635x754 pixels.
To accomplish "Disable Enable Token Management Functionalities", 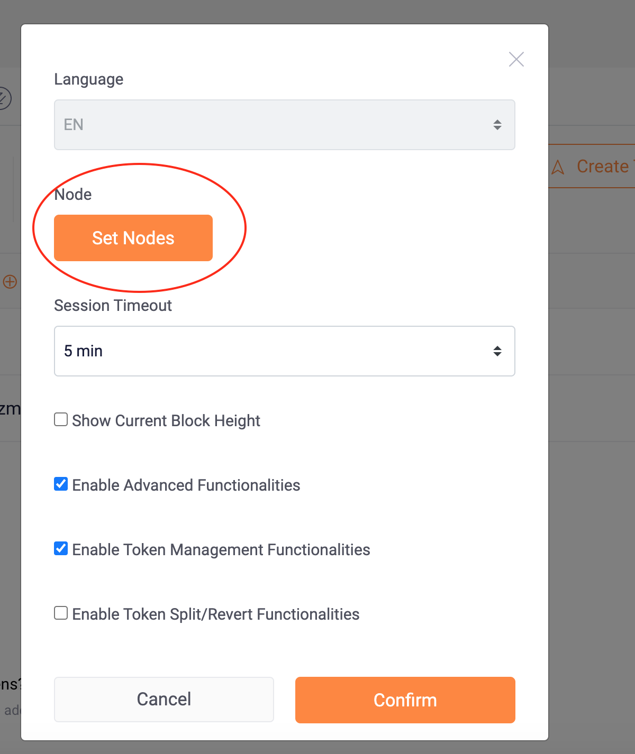I will pos(60,548).
